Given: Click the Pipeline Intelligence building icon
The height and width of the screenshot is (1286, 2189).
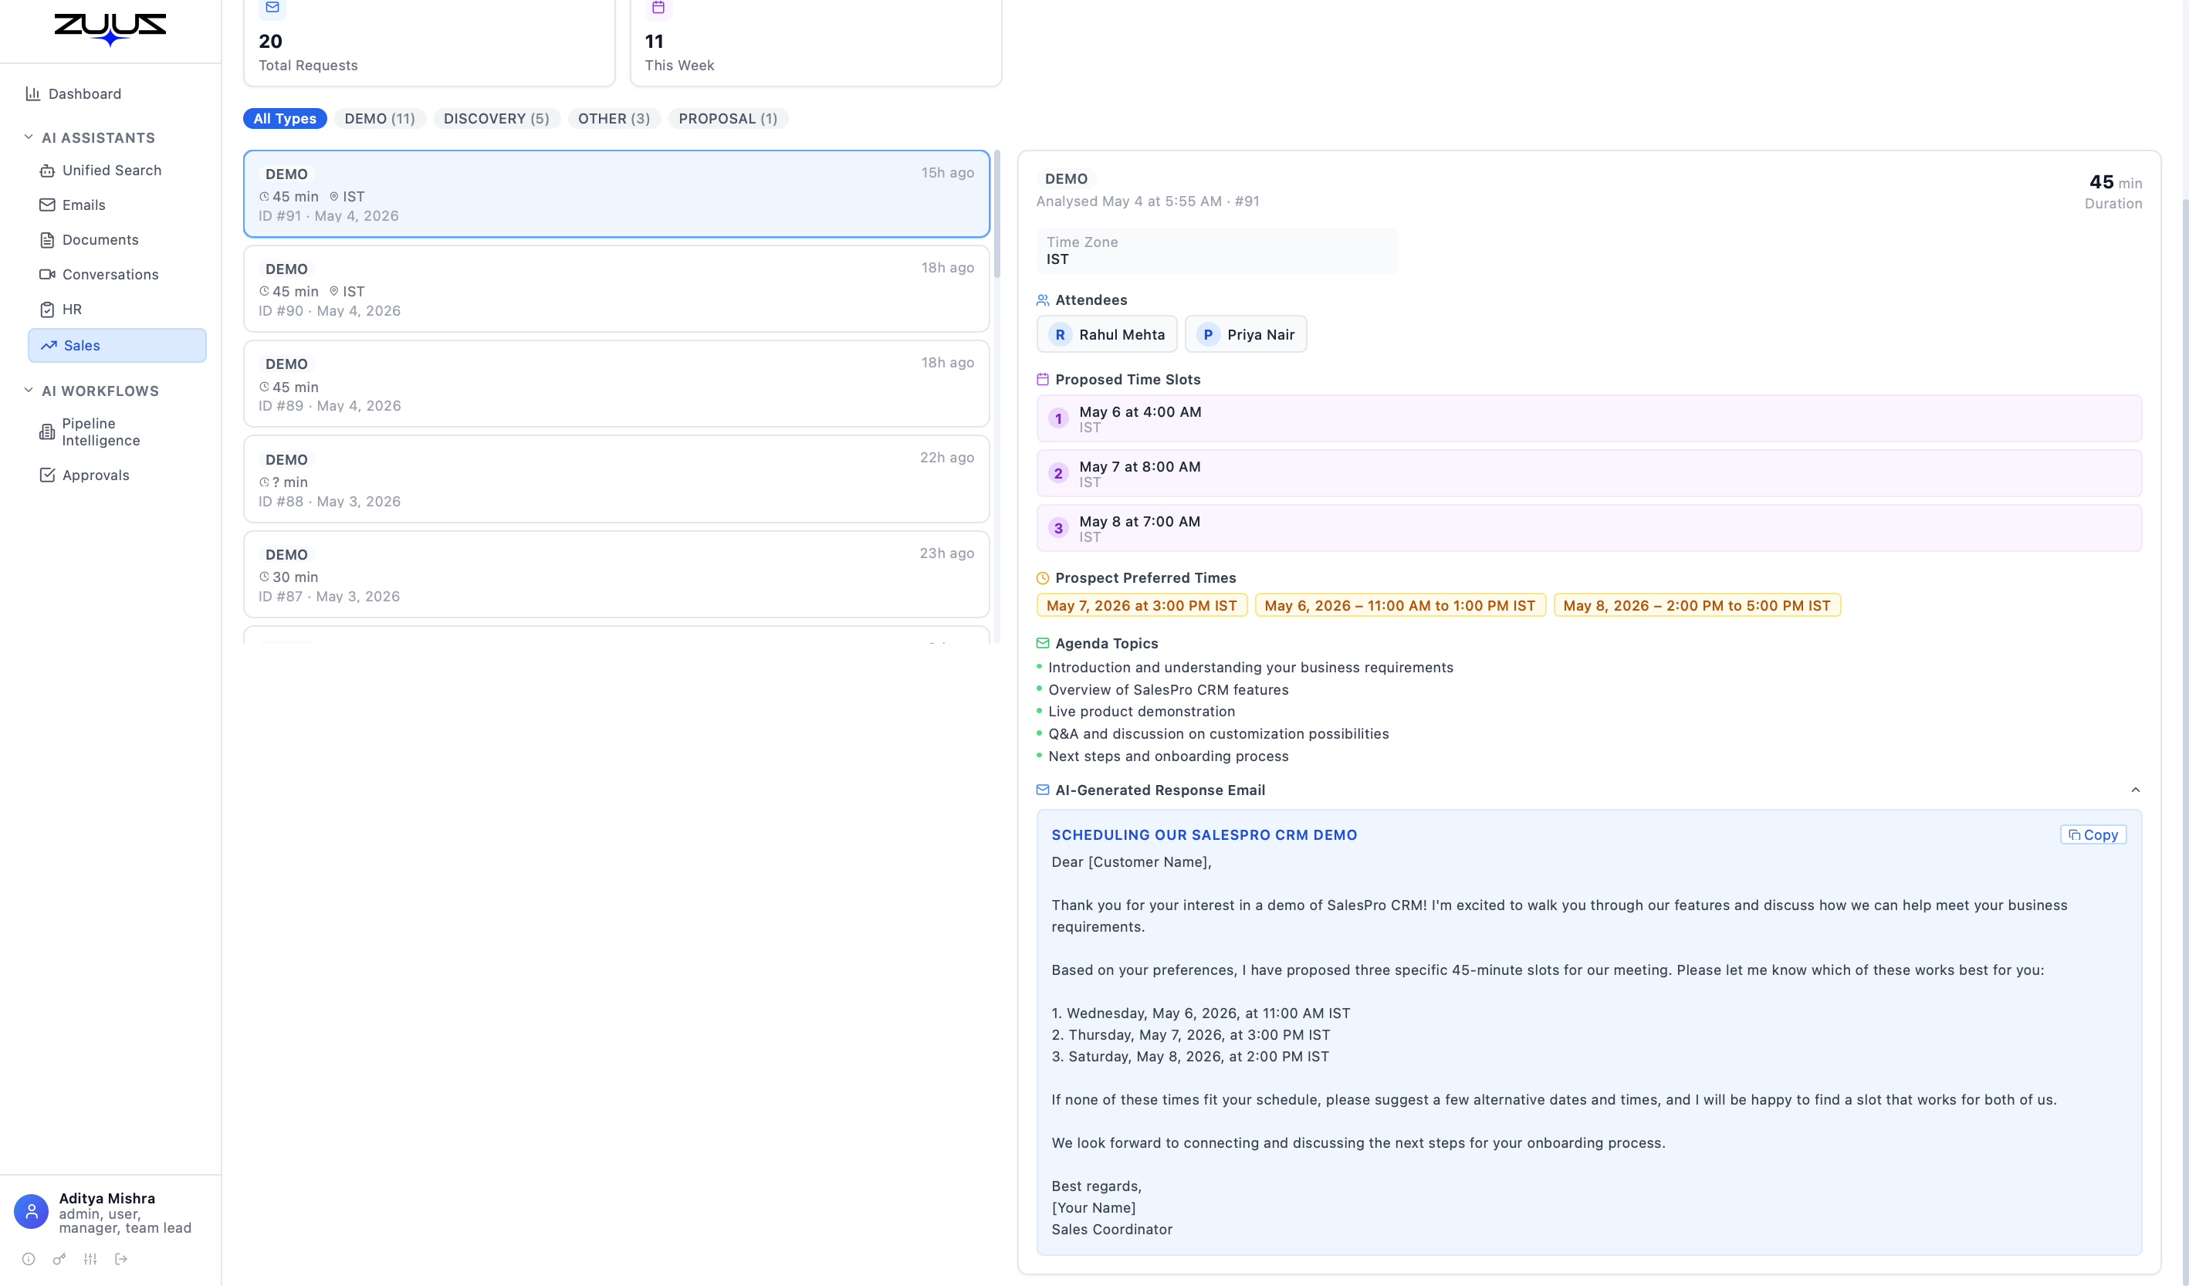Looking at the screenshot, I should [47, 431].
